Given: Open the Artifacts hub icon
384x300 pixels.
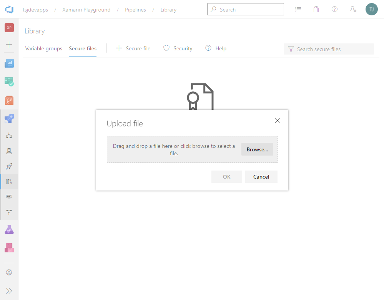Looking at the screenshot, I should pos(9,248).
